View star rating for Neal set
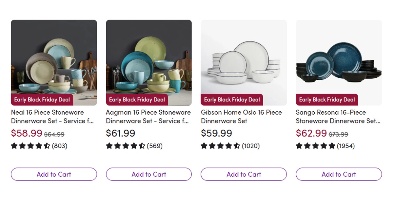This screenshot has height=207, width=394. pos(30,146)
